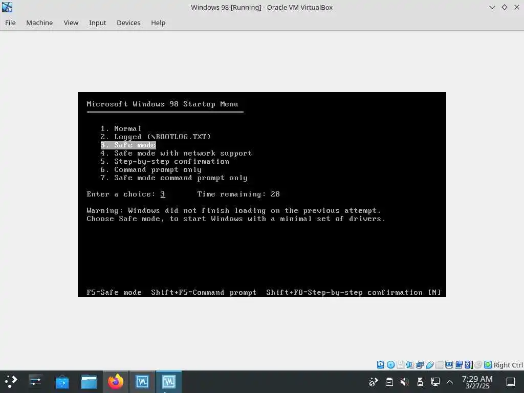This screenshot has width=524, height=393.
Task: Open the Devices menu
Action: coord(128,23)
